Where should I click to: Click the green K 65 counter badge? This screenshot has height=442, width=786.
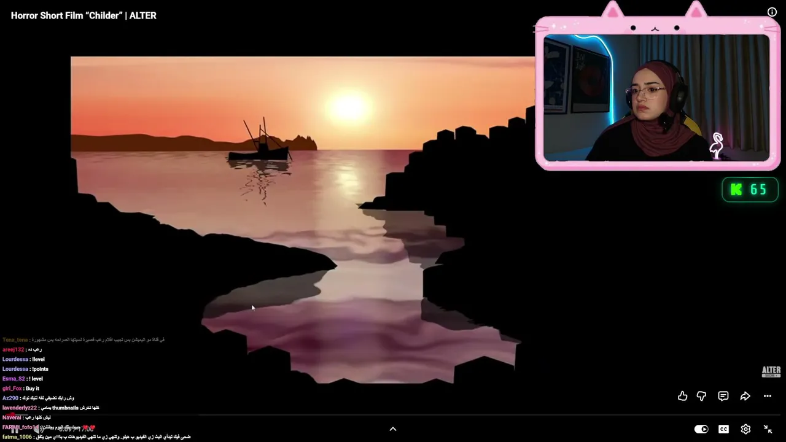[750, 190]
